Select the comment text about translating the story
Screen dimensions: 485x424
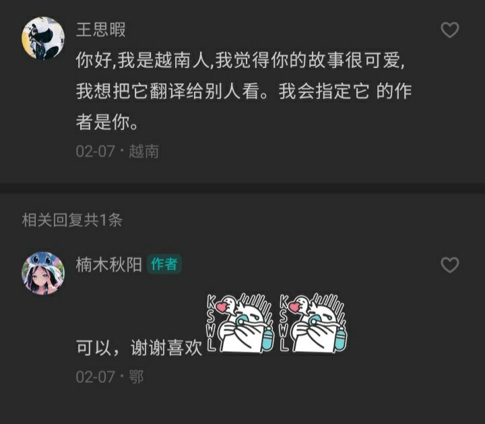[x=244, y=91]
